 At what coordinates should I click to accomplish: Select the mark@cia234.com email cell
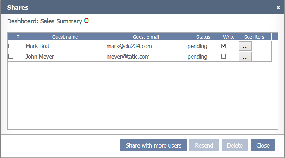(x=129, y=46)
